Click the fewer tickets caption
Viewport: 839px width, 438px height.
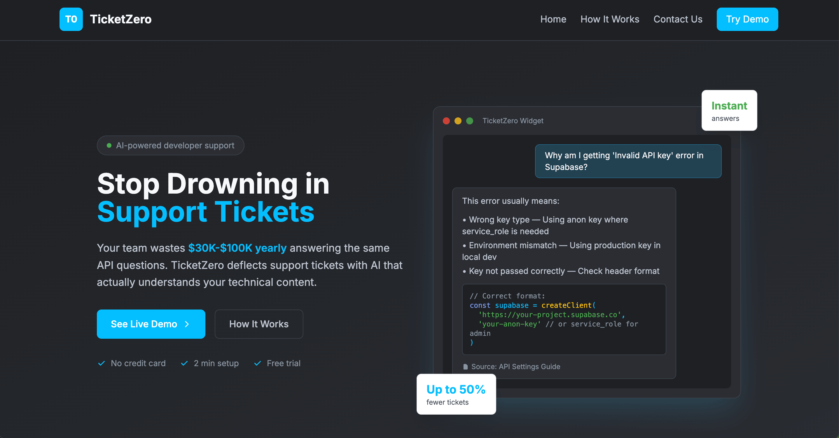(x=447, y=402)
